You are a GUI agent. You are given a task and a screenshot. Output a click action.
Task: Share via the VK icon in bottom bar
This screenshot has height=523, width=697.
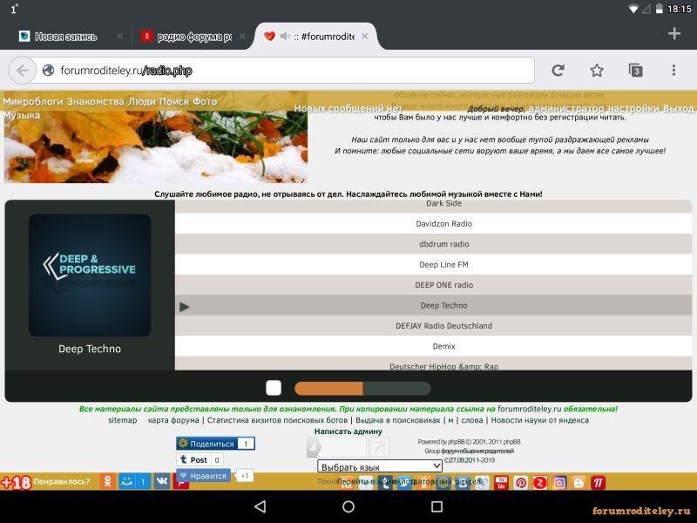tap(162, 482)
